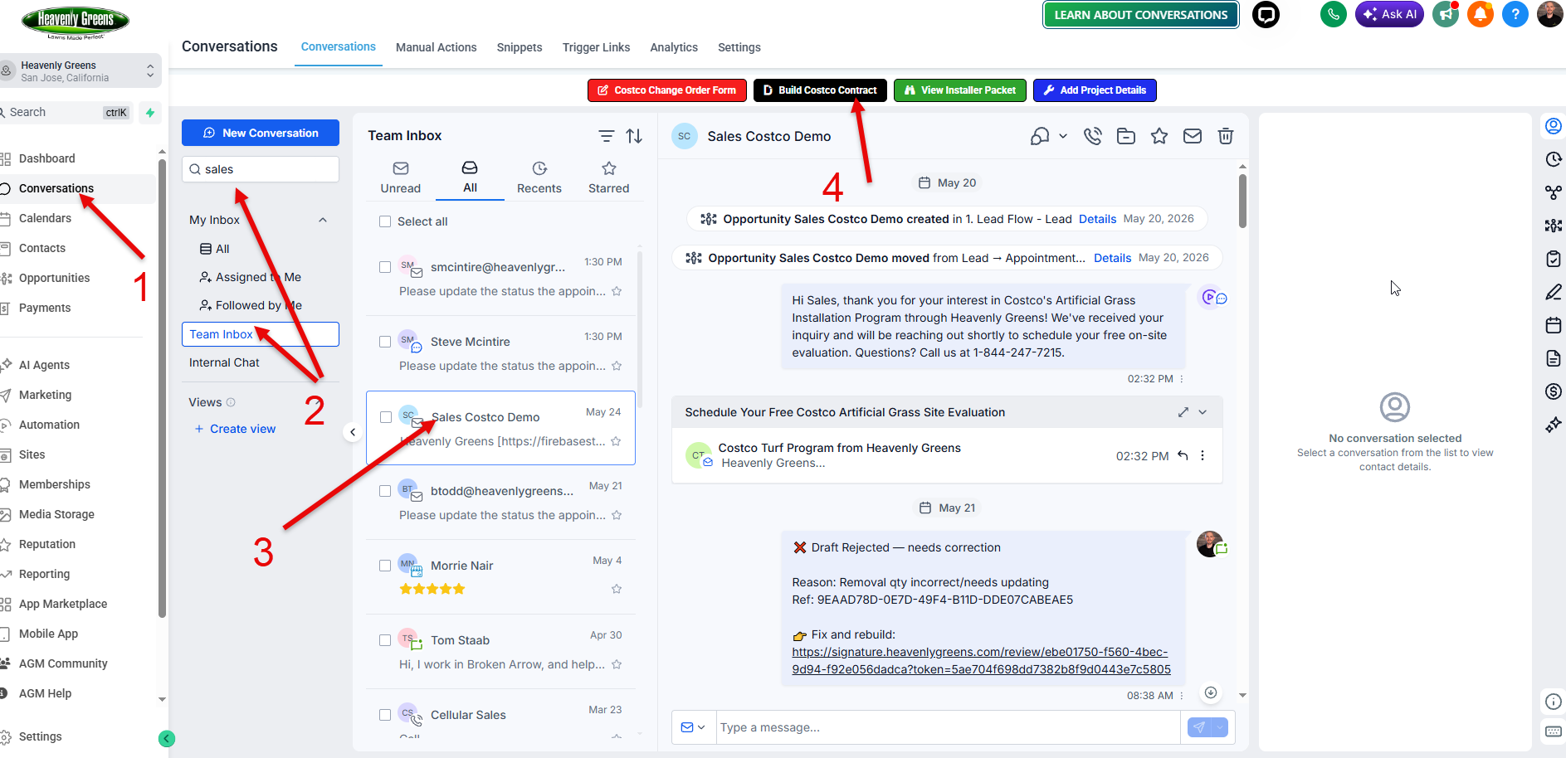Click the Create view link
The image size is (1566, 758).
pos(235,429)
